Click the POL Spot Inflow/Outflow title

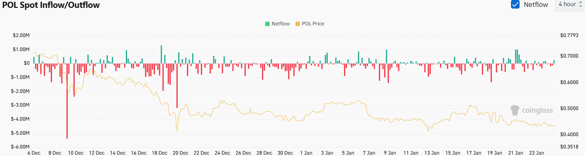51,5
